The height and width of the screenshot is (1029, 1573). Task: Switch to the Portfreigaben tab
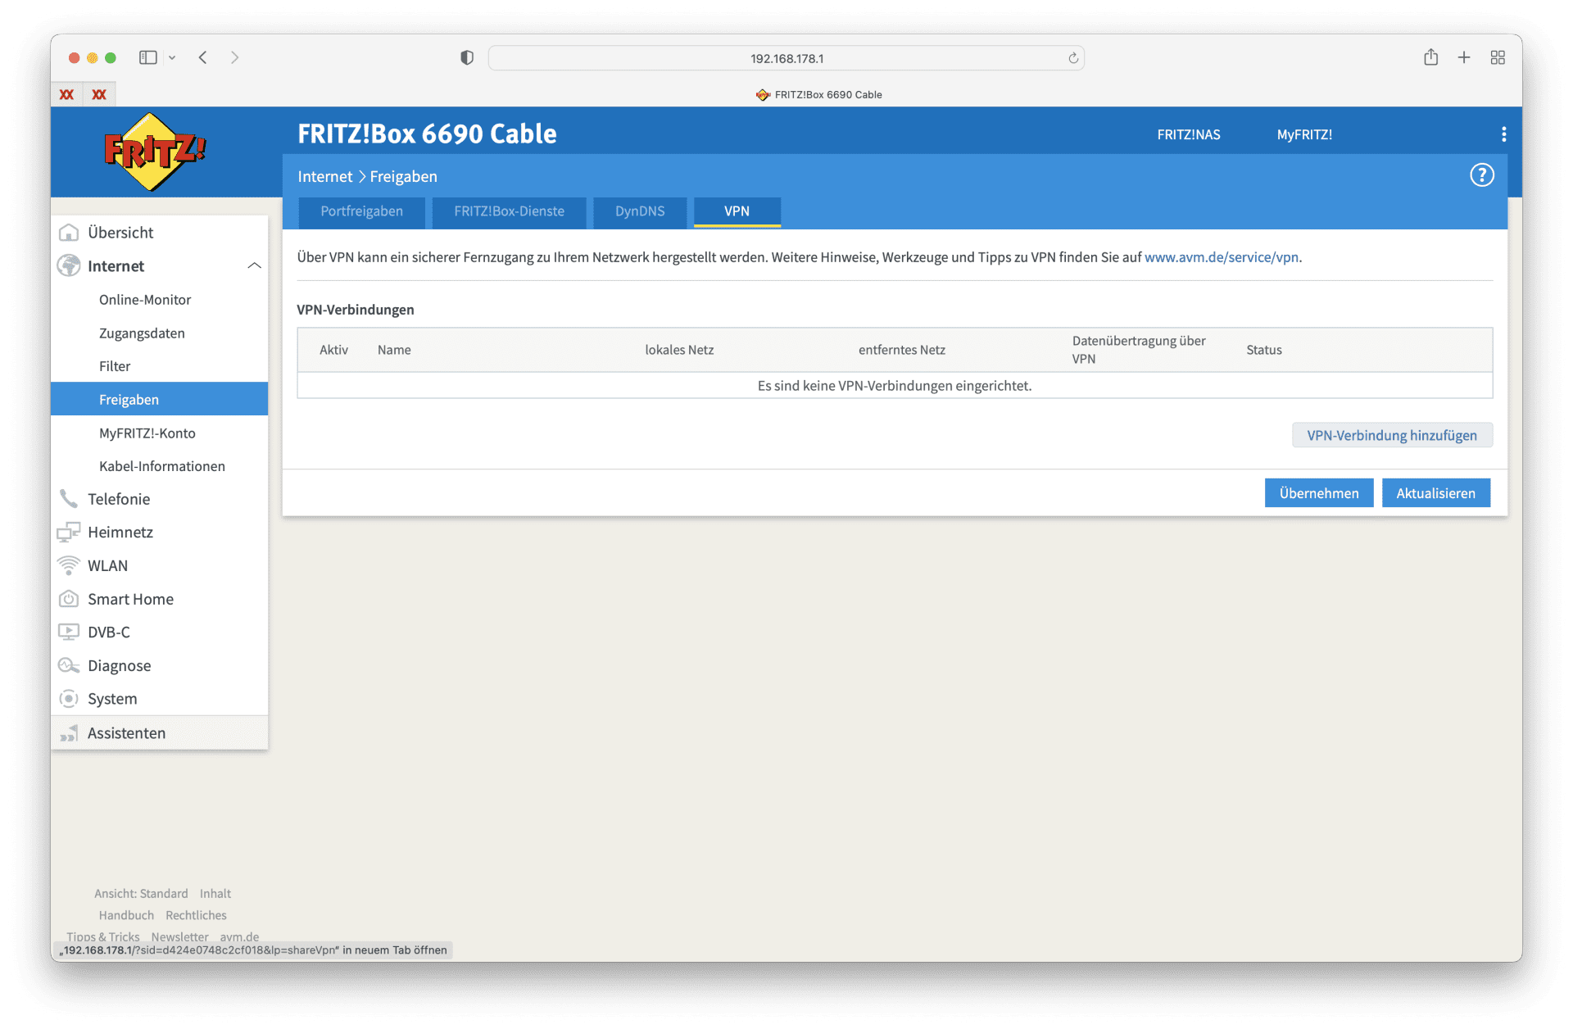(361, 211)
